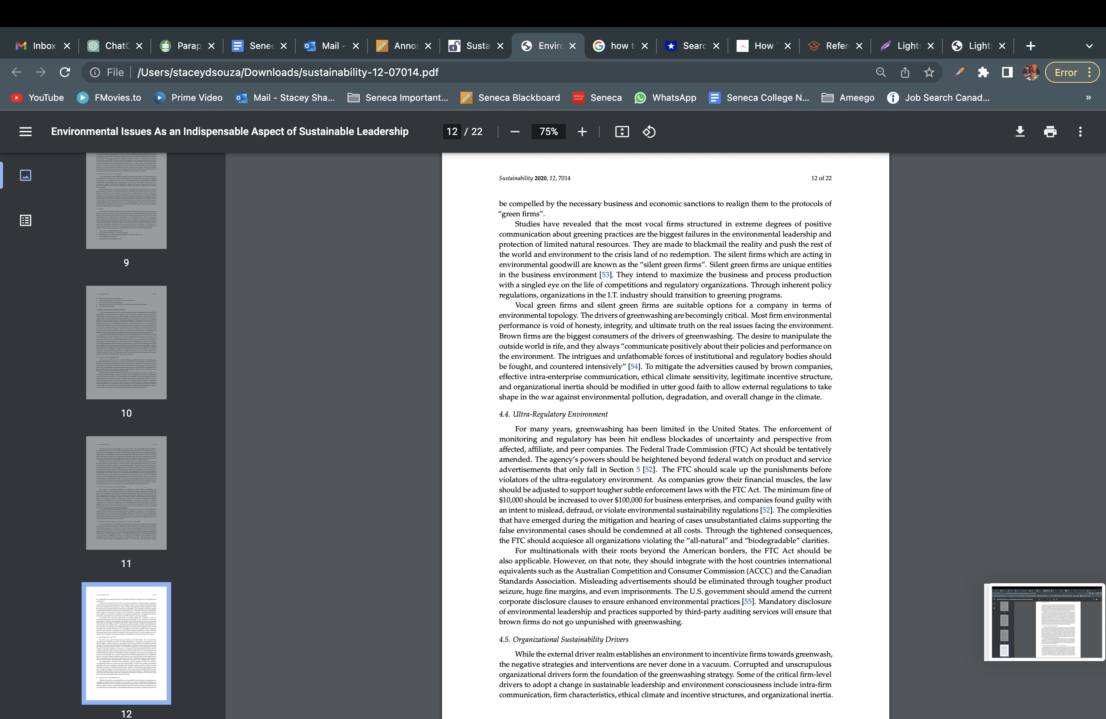Open Seneca College N... bookmark
This screenshot has height=719, width=1106.
point(759,98)
